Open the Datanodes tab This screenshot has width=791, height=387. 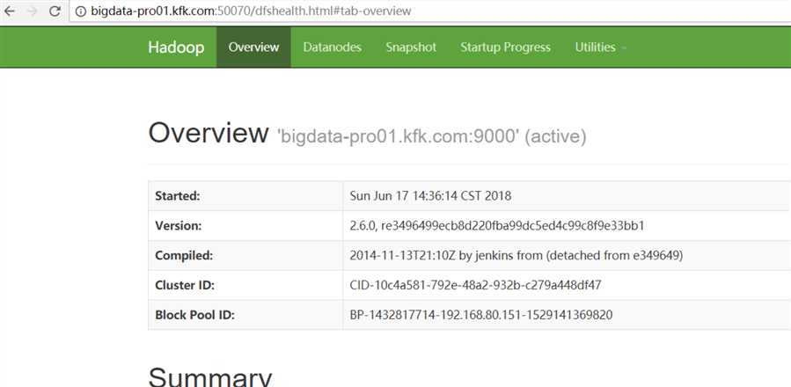(332, 47)
